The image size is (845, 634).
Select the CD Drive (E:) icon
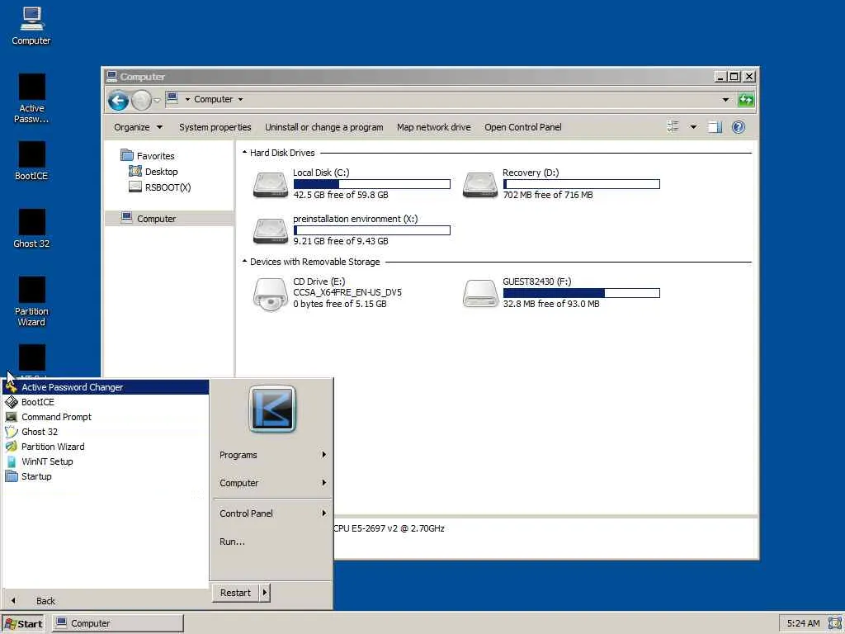270,295
